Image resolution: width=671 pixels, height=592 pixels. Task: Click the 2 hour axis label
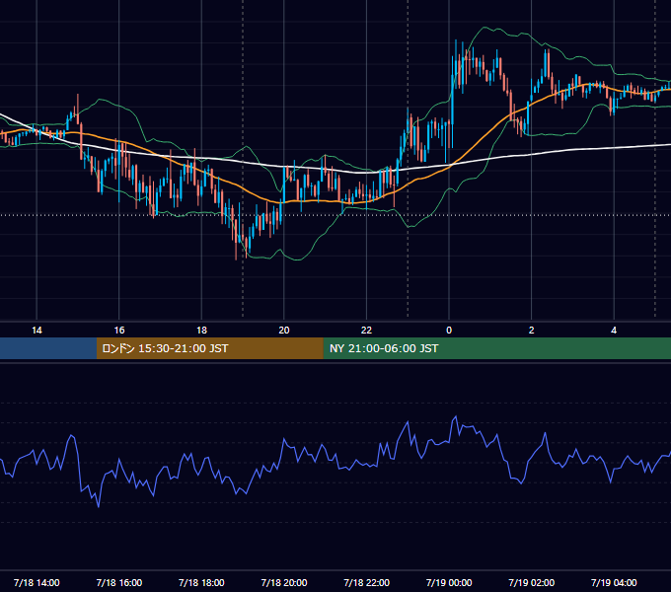click(x=532, y=331)
